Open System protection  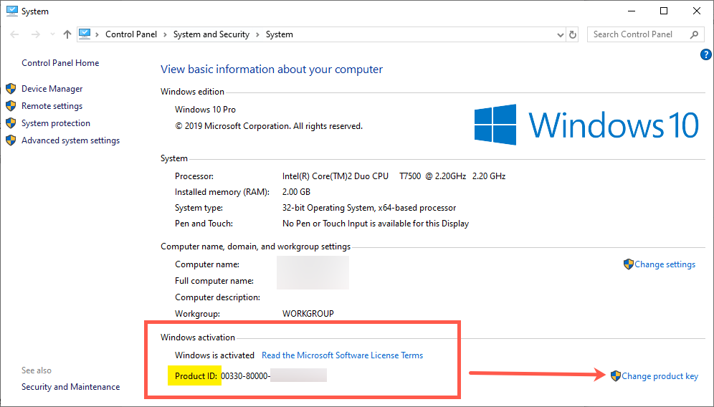56,123
